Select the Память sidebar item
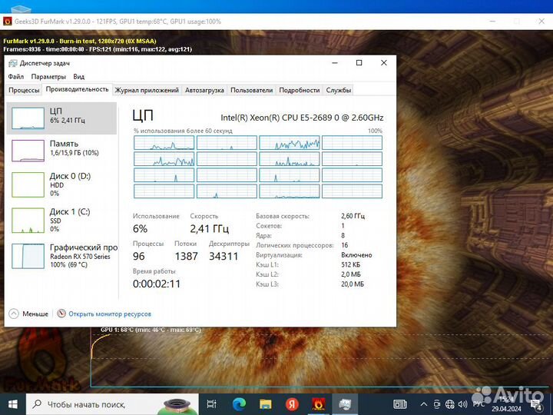This screenshot has height=415, width=553. [x=61, y=151]
